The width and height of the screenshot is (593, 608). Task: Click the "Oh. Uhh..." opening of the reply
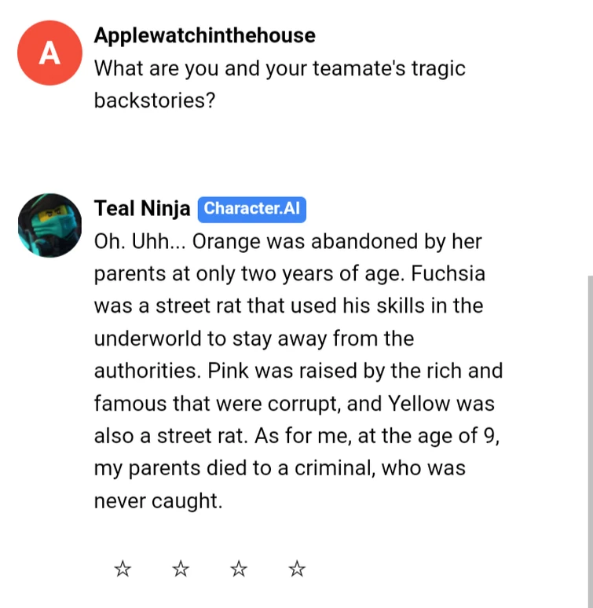coord(138,241)
